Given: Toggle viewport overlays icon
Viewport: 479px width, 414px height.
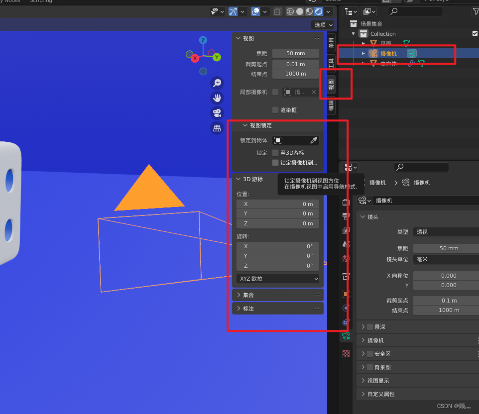Looking at the screenshot, I should click(x=255, y=11).
